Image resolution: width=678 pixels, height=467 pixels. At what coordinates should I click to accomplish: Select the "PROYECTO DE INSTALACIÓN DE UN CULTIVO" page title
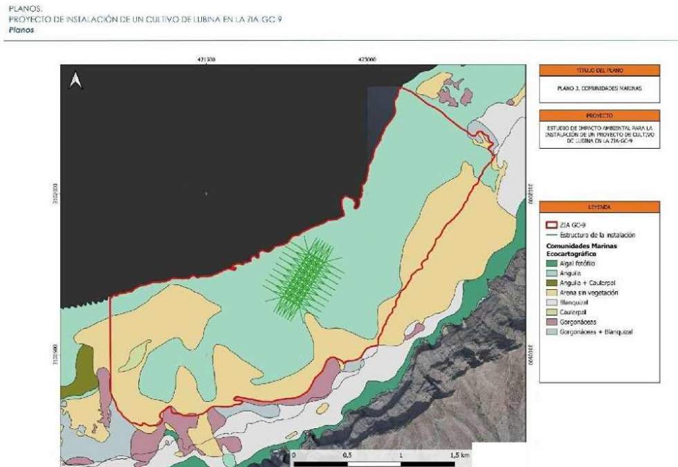tap(145, 19)
